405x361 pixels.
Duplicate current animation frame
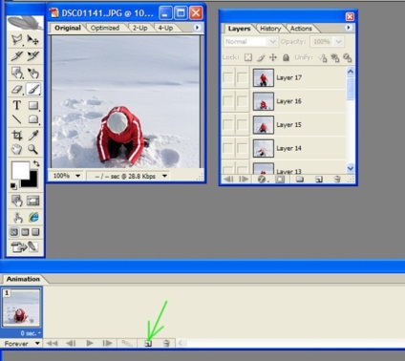(x=148, y=343)
